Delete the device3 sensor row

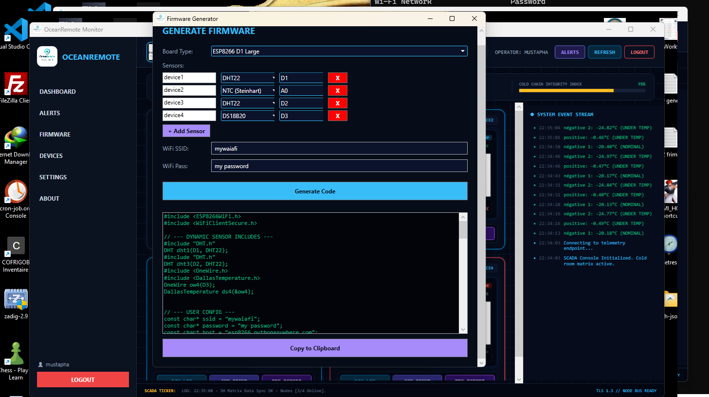337,103
